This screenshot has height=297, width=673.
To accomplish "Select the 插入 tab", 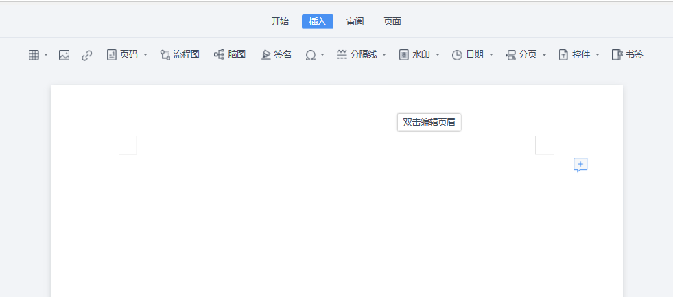I will tap(318, 21).
